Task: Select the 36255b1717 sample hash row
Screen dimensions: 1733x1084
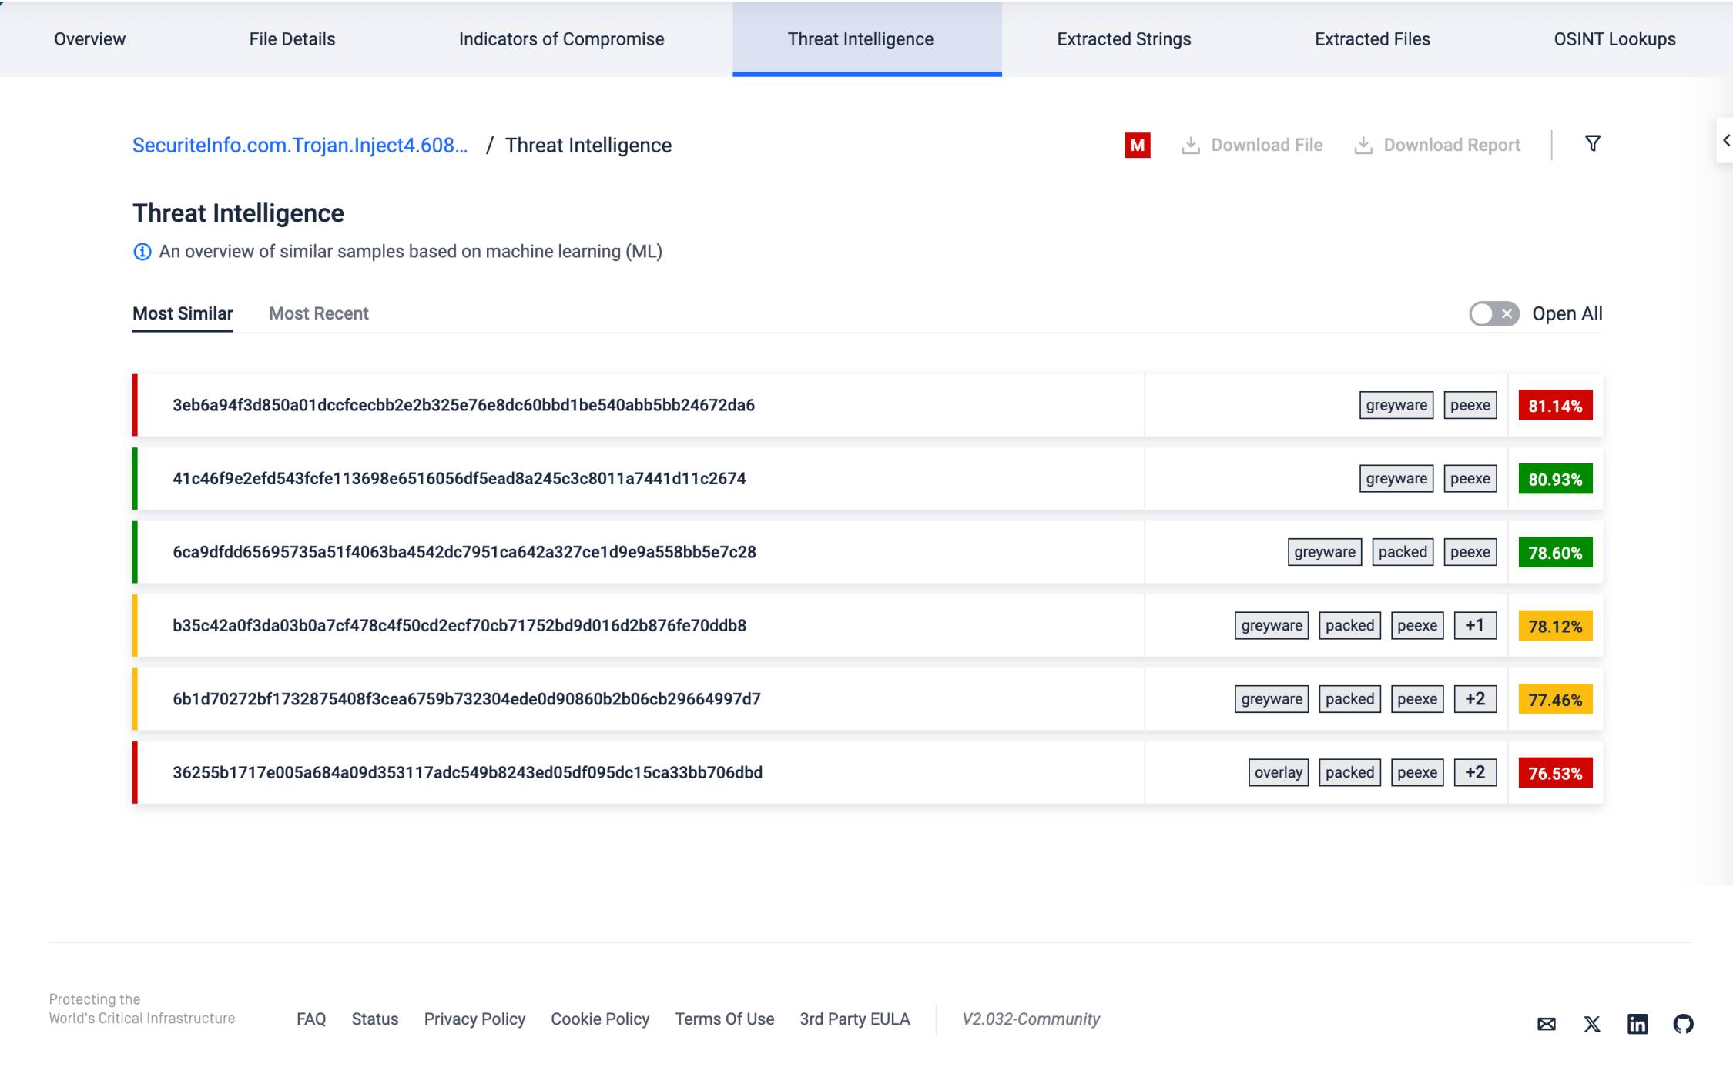Action: (x=468, y=772)
